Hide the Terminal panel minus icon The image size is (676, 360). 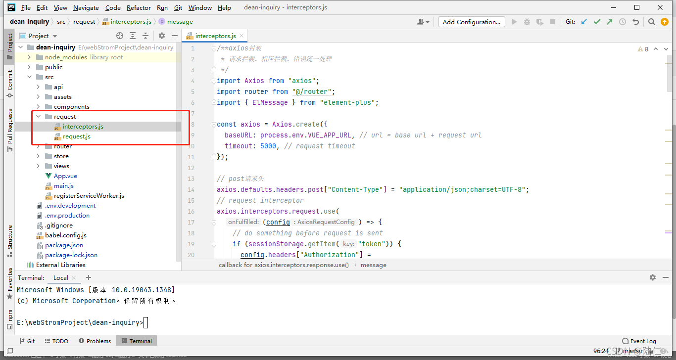666,278
